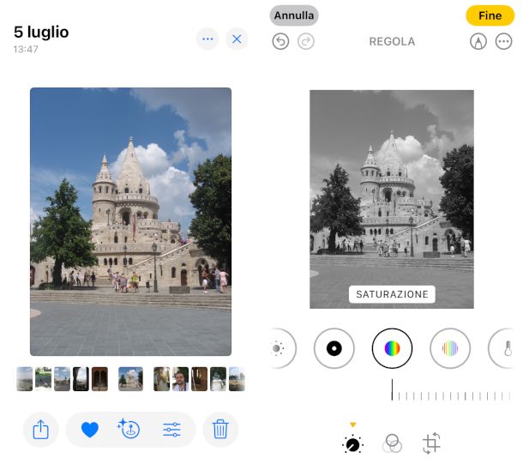The width and height of the screenshot is (523, 464).
Task: Select the last thumbnail in the filmstrip
Action: click(237, 379)
